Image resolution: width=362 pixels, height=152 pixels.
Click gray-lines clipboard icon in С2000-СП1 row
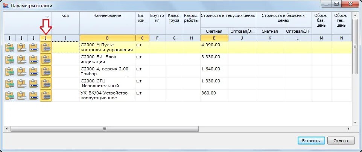click(46, 84)
